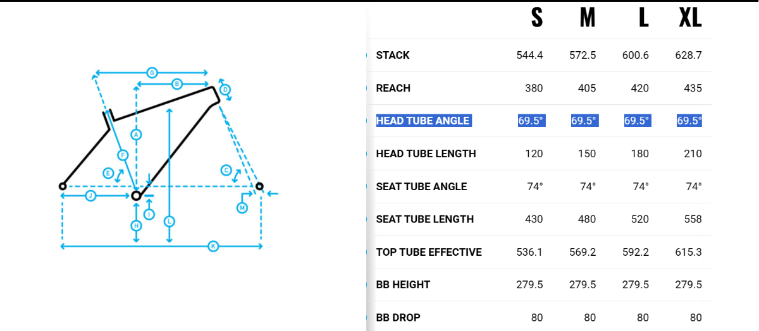The width and height of the screenshot is (759, 331).
Task: Click the circled I marker on diagram
Action: pyautogui.click(x=149, y=214)
